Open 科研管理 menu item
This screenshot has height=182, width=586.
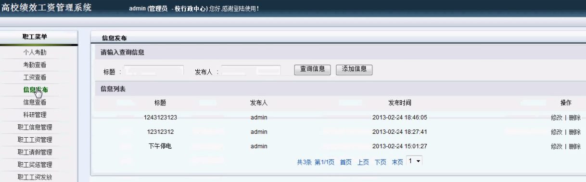click(x=35, y=115)
